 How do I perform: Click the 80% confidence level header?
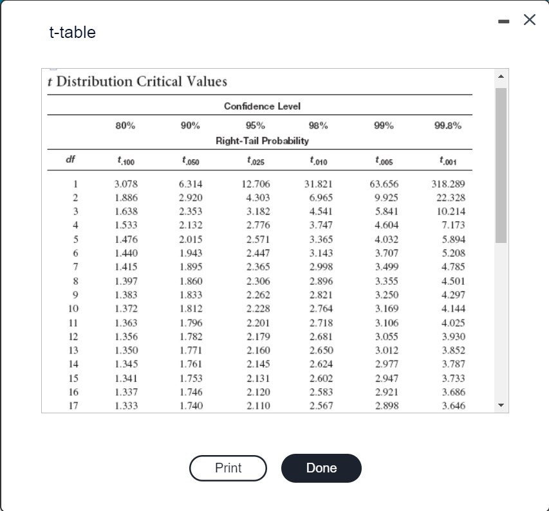pyautogui.click(x=126, y=125)
